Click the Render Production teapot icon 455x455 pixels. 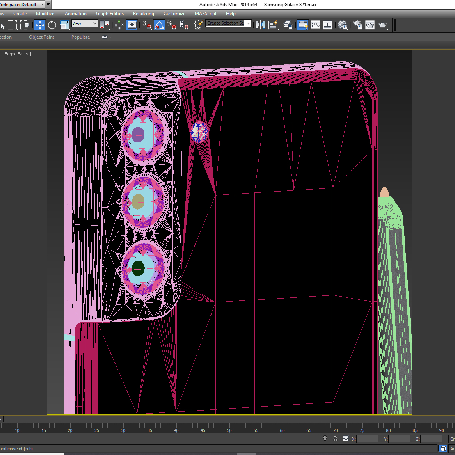point(382,25)
